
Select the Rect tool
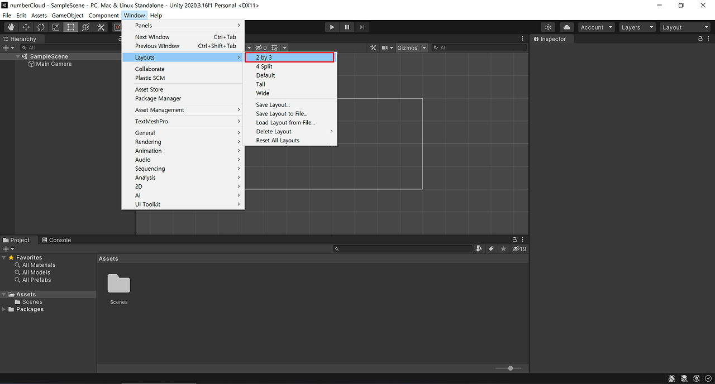point(70,27)
